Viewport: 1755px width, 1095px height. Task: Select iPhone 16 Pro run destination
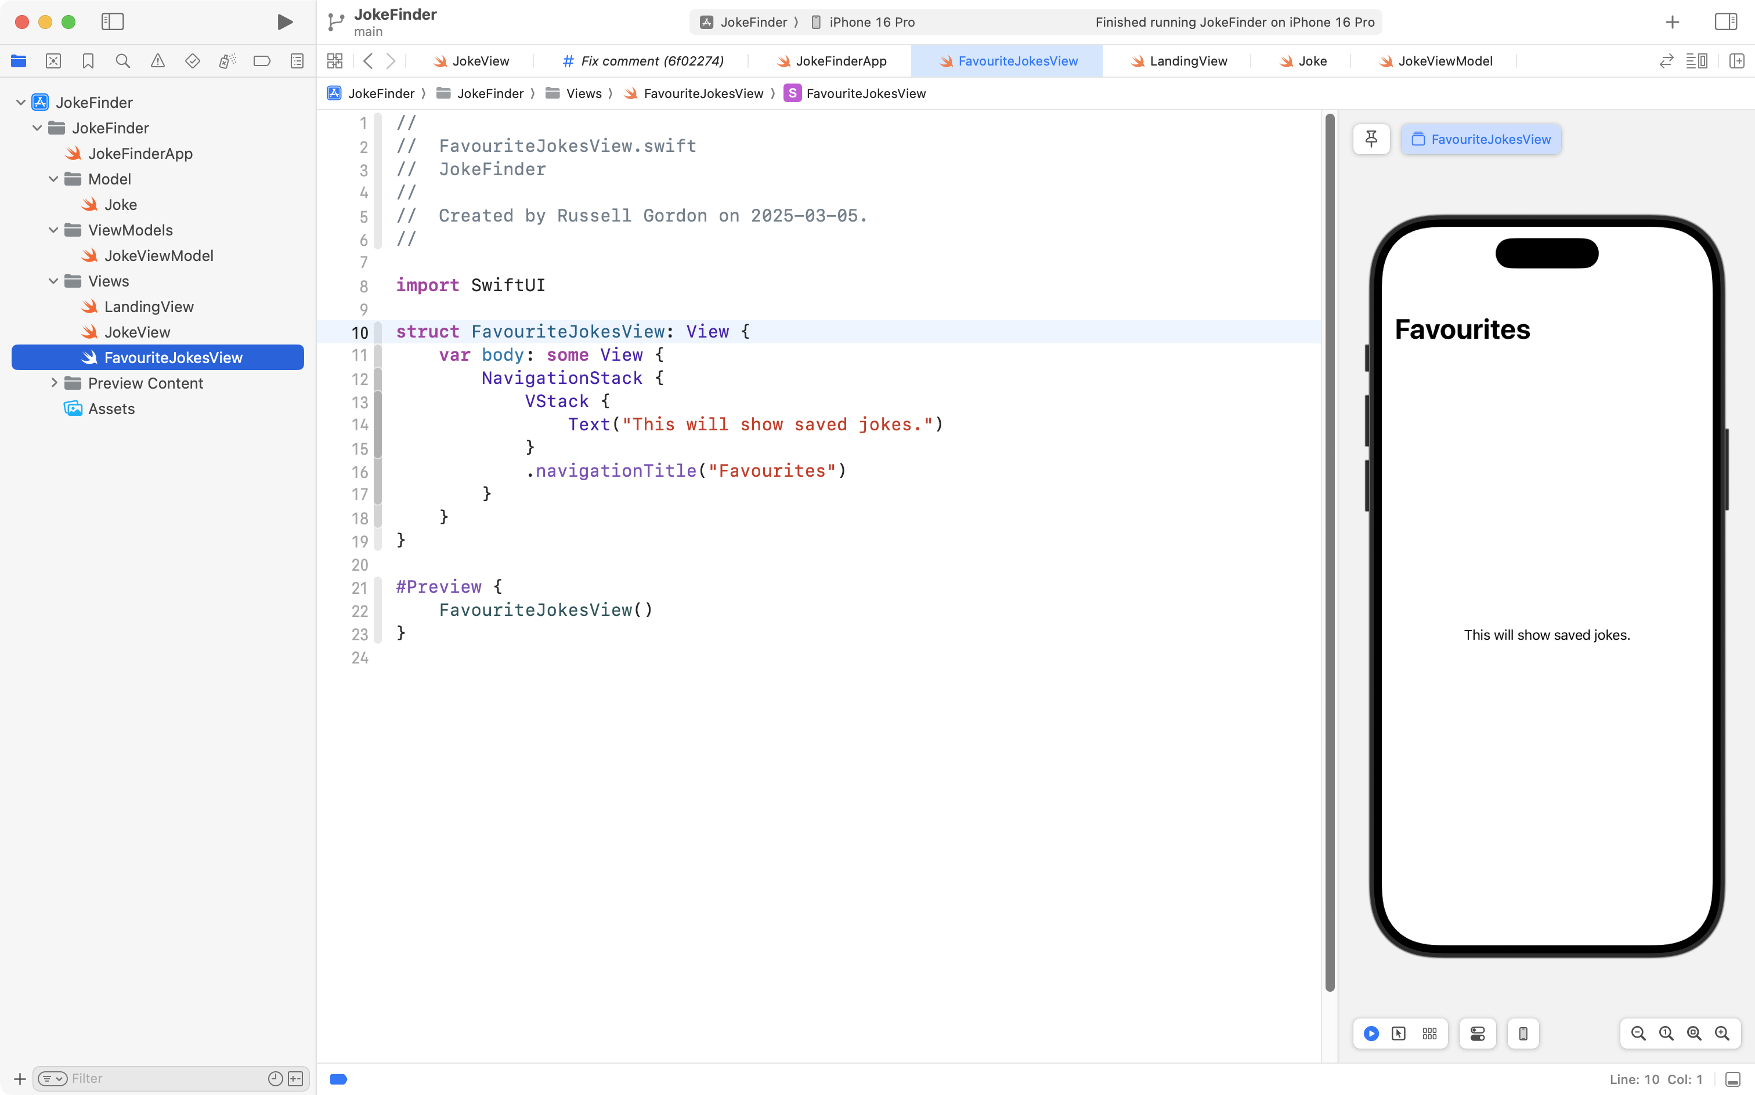(x=871, y=21)
